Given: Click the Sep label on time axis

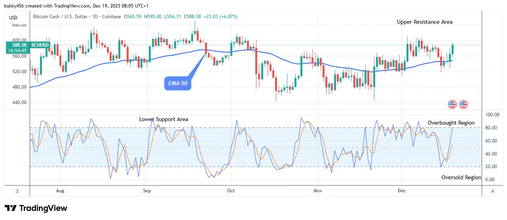Looking at the screenshot, I should [147, 191].
